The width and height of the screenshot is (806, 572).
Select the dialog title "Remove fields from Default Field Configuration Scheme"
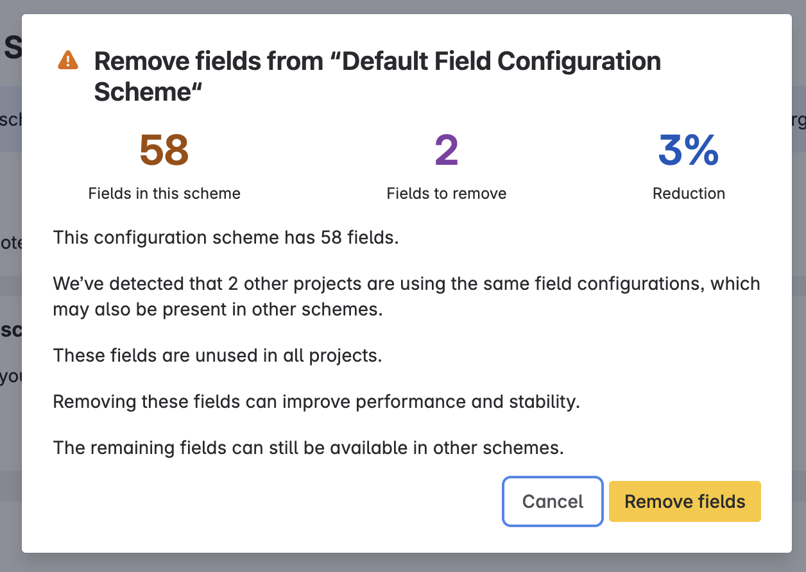[377, 76]
